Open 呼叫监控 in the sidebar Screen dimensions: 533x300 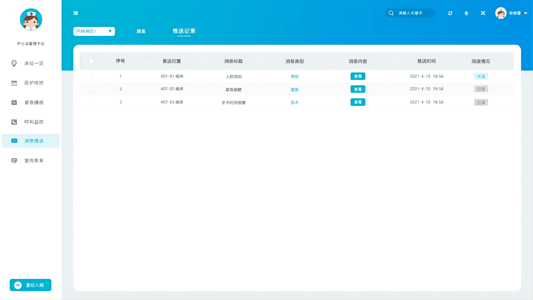click(31, 122)
